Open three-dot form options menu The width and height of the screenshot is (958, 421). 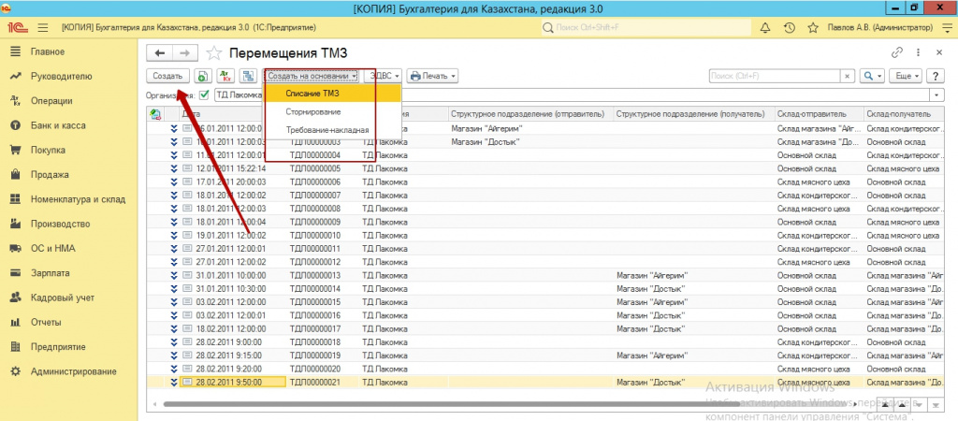(x=919, y=52)
